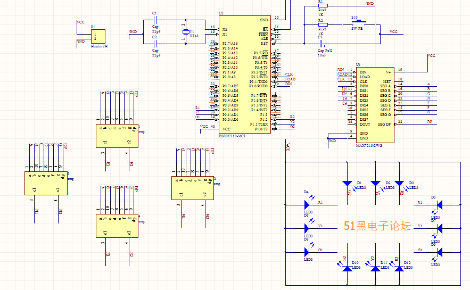
Task: Click the D1 LED symbol
Action: [x=348, y=184]
